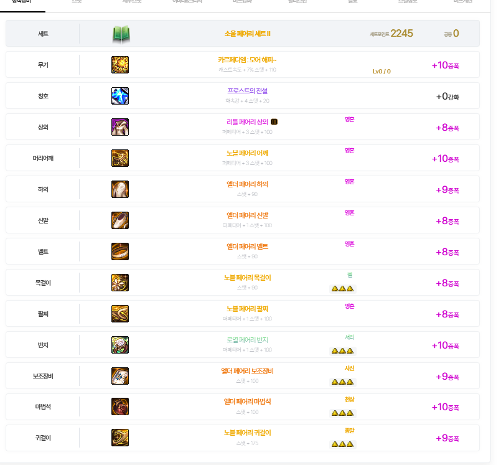
Task: Click the 하의 pants item icon
Action: (120, 189)
